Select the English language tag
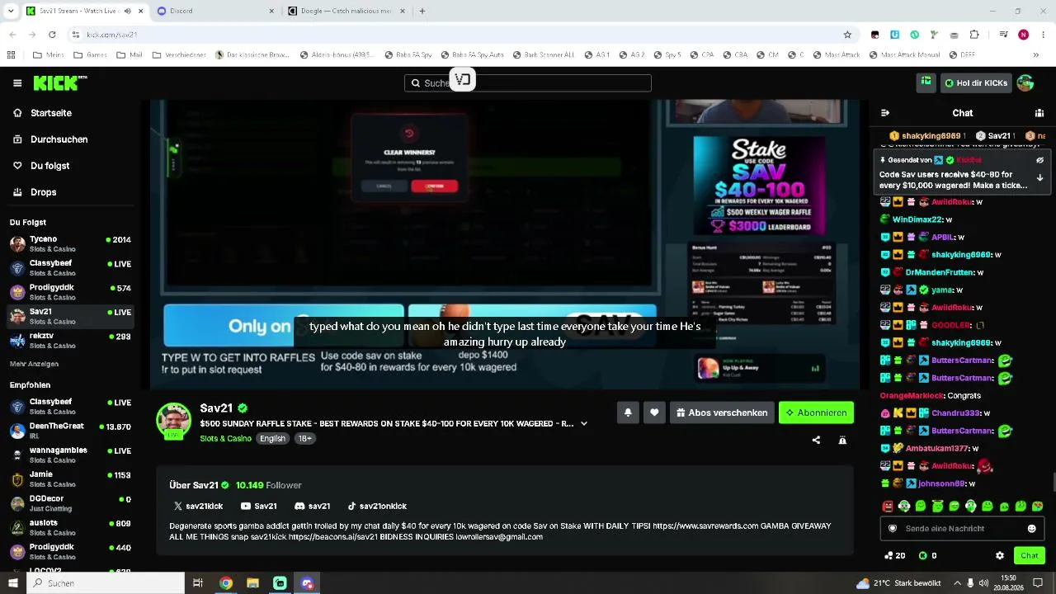1056x594 pixels. point(272,438)
